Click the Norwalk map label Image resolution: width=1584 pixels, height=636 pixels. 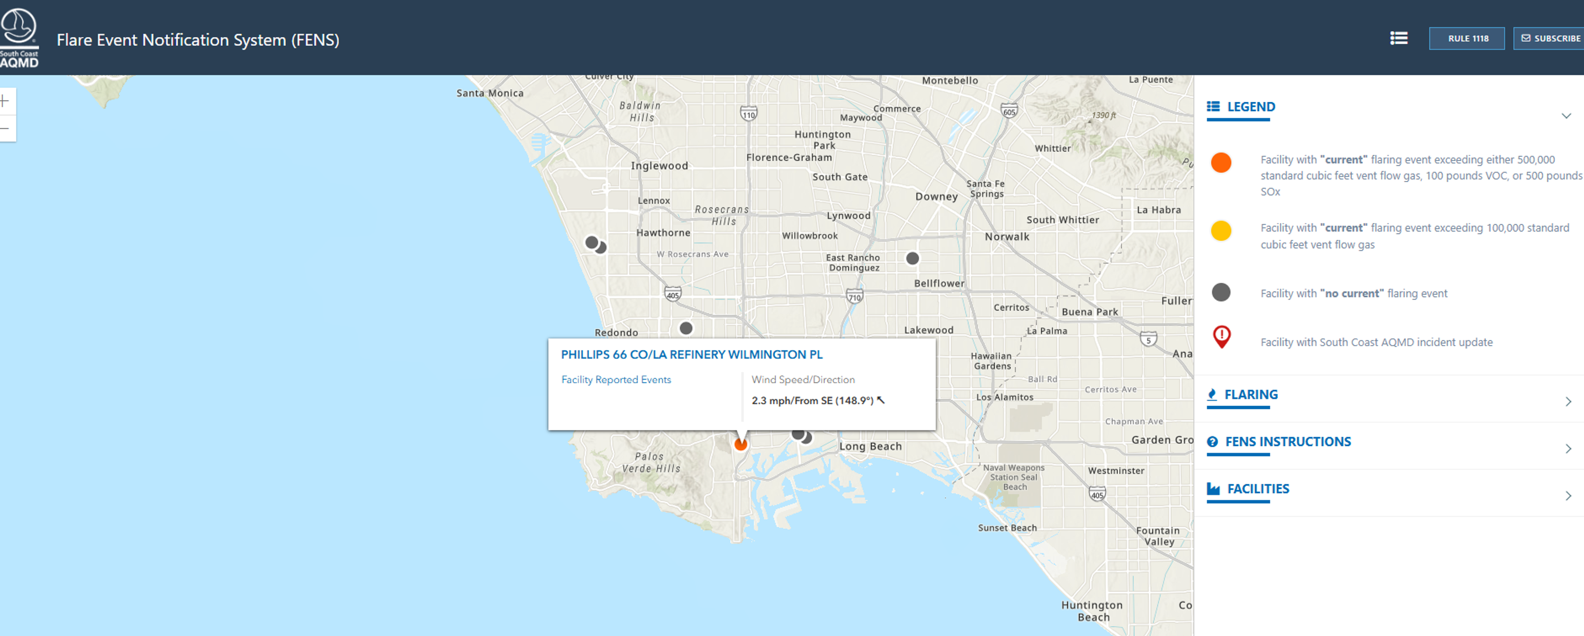coord(1006,237)
